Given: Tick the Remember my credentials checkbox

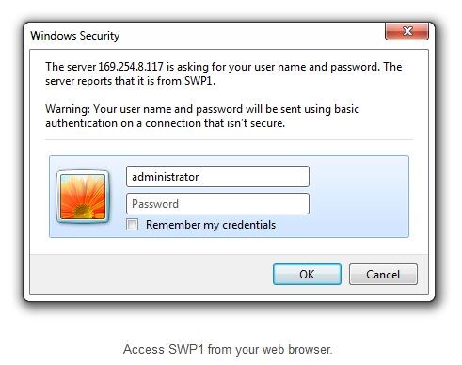Looking at the screenshot, I should [132, 225].
